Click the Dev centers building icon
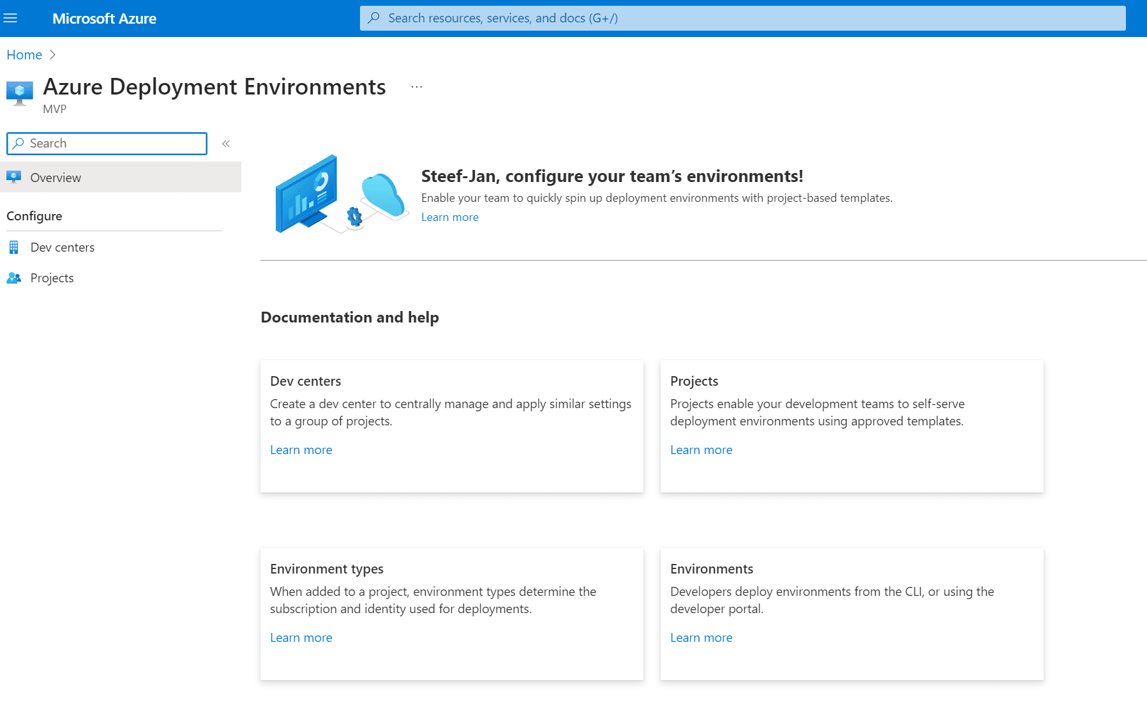 (13, 247)
